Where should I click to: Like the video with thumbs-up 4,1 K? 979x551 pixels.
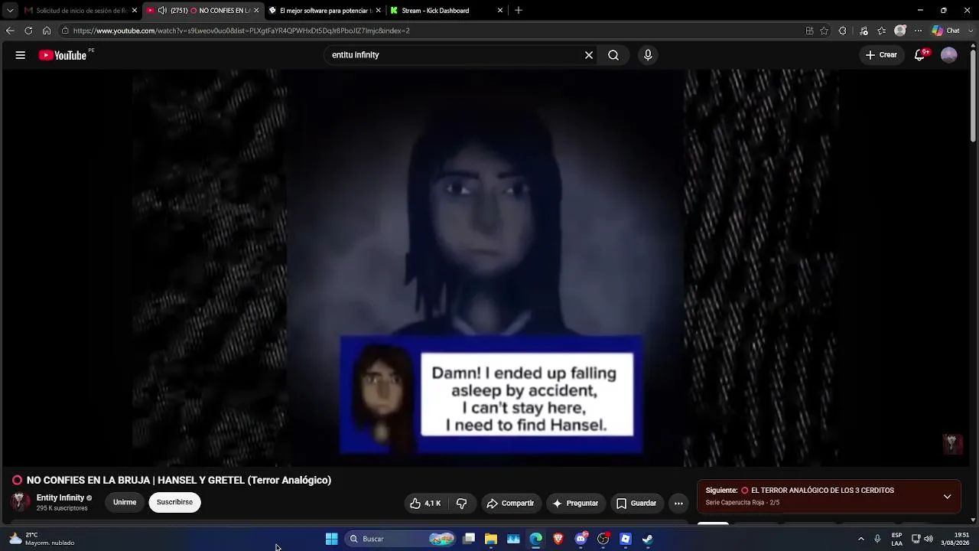pyautogui.click(x=425, y=504)
